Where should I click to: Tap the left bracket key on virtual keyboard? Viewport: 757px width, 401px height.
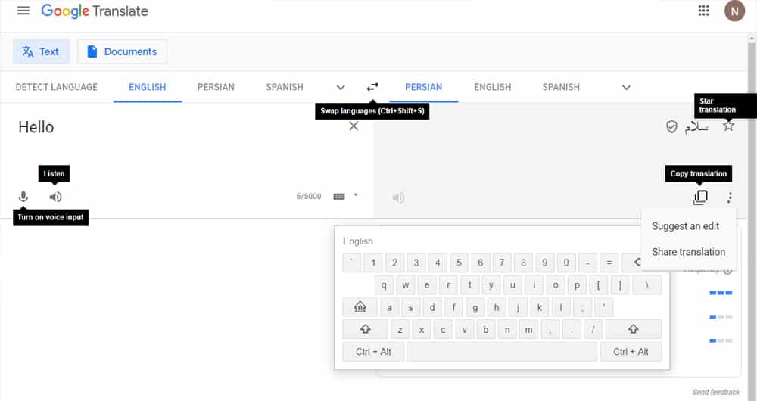598,284
